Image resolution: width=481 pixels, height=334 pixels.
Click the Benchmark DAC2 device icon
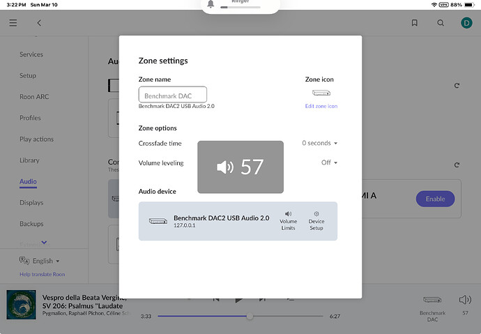pyautogui.click(x=158, y=221)
